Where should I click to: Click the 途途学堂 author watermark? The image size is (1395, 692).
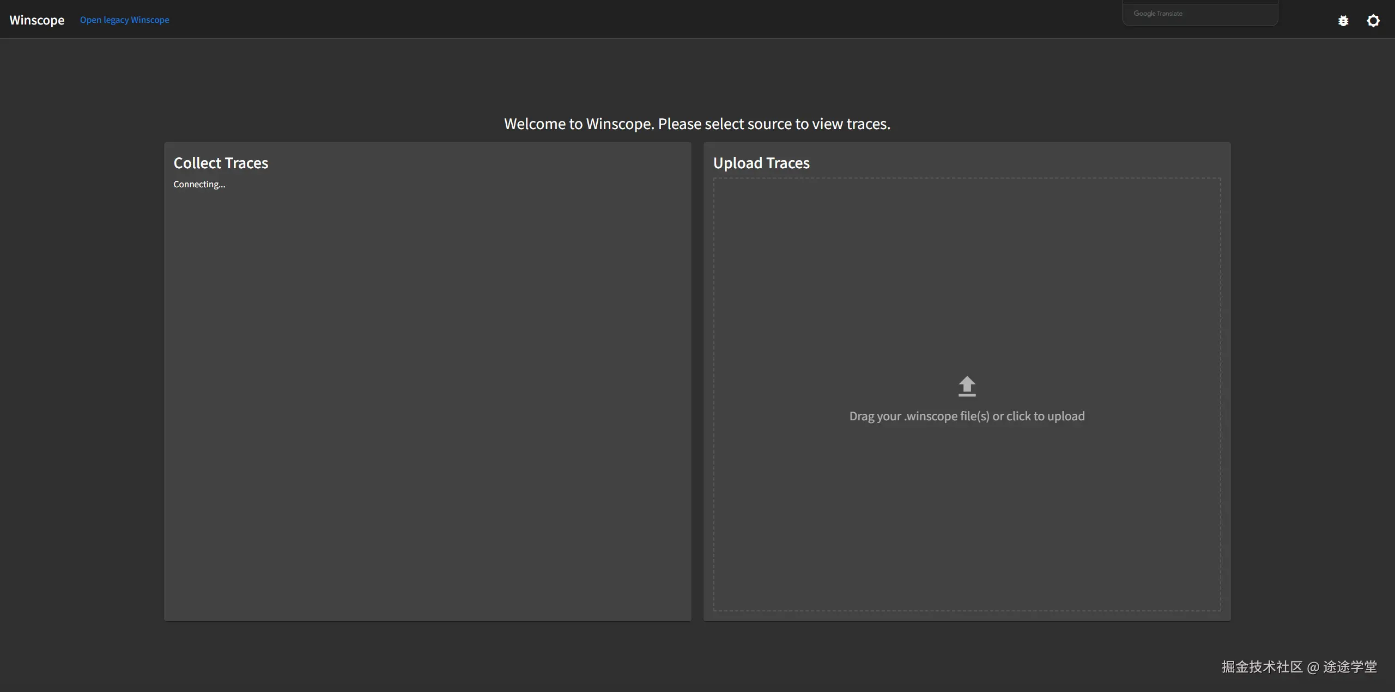point(1350,667)
